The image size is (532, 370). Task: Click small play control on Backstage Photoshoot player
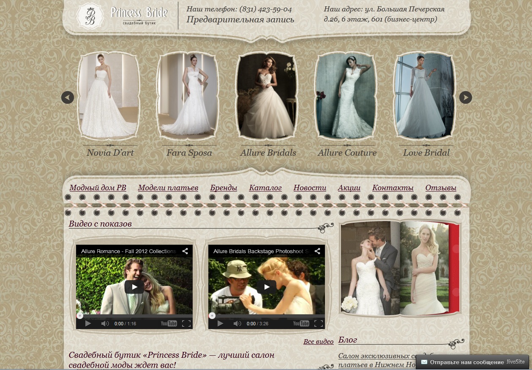click(220, 324)
